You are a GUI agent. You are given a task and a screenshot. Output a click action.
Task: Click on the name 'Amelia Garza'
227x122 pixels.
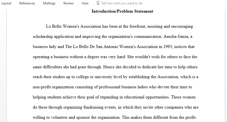coord(176,36)
